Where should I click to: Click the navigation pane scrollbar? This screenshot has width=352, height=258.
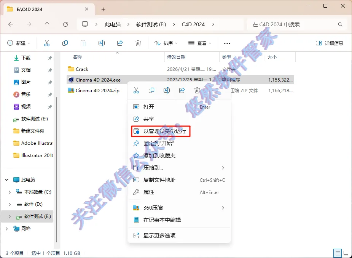(x=57, y=170)
